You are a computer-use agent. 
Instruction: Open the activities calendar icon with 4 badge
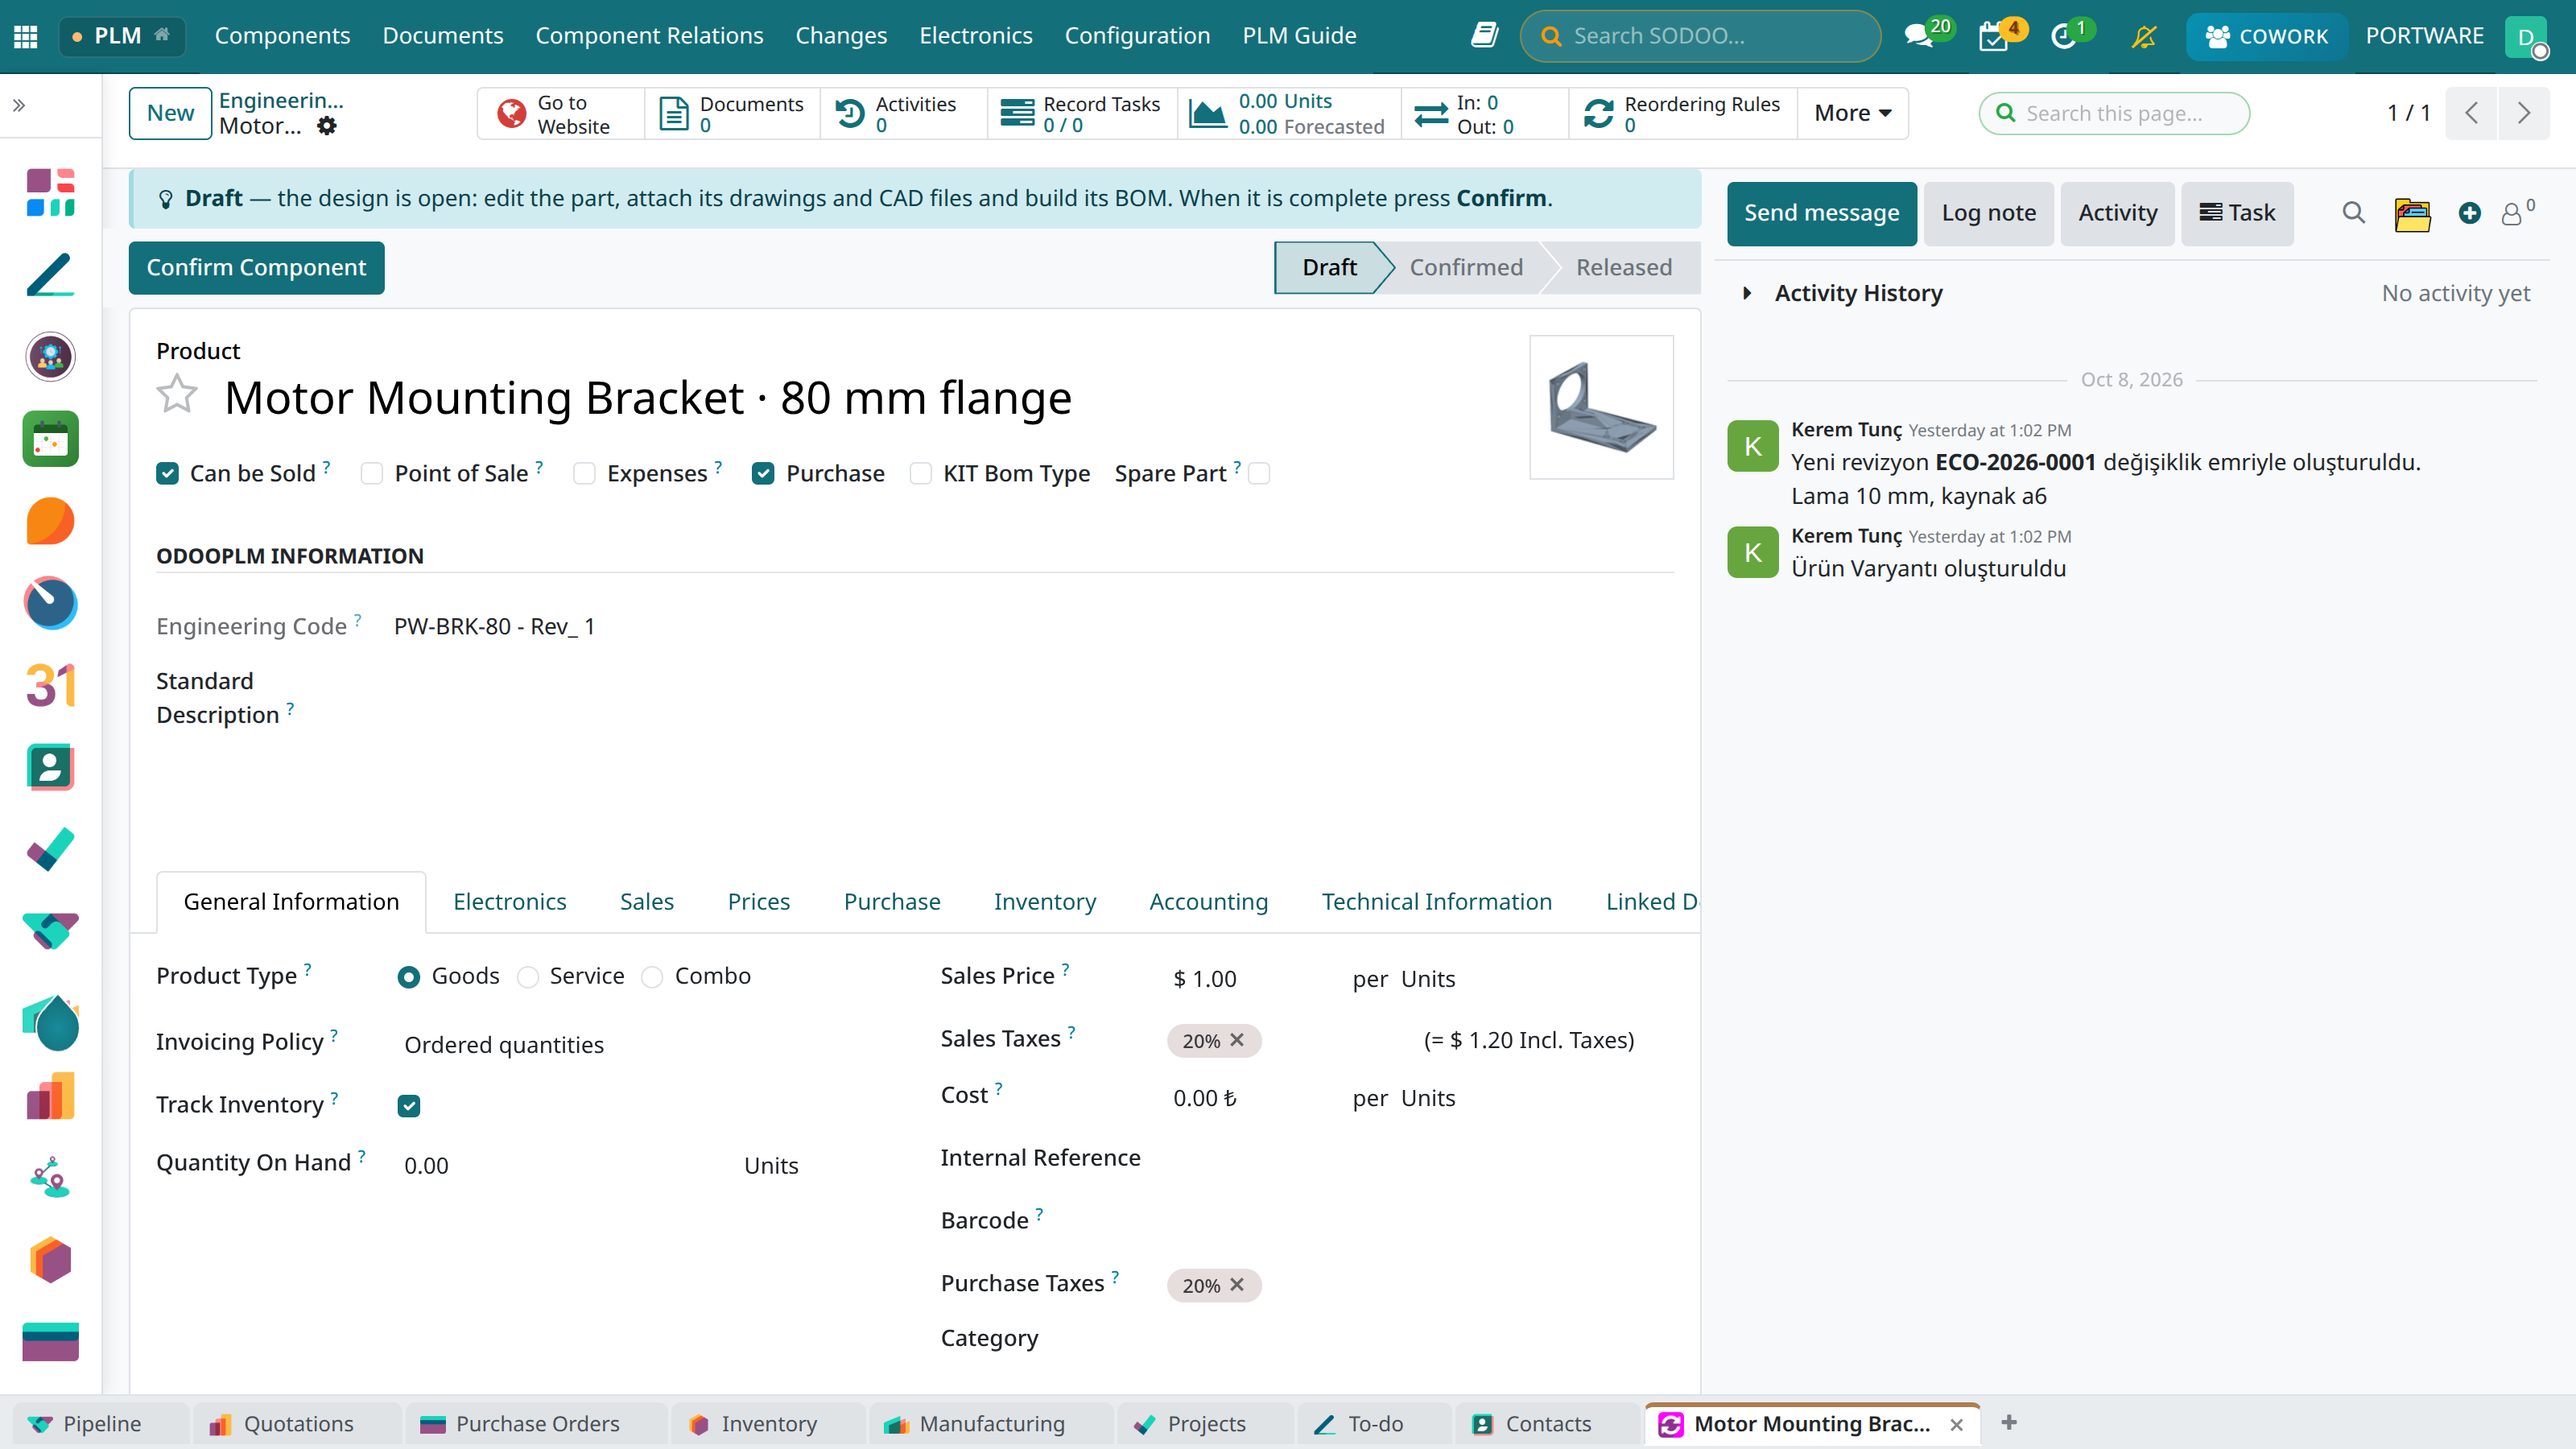(x=1995, y=36)
